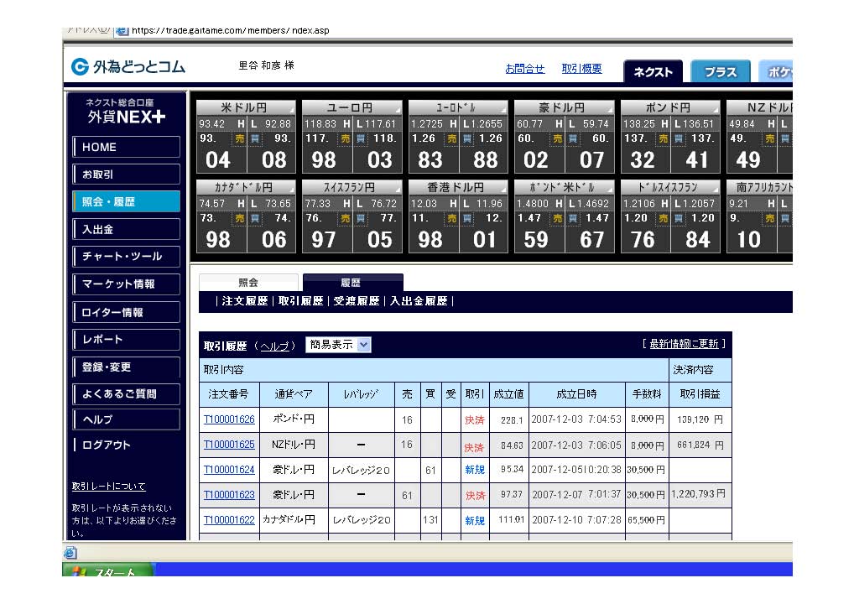Select the 履歴 tab
854x604 pixels.
352,282
